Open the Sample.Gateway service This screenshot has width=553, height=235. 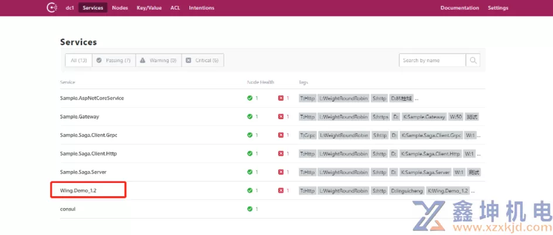coord(80,117)
